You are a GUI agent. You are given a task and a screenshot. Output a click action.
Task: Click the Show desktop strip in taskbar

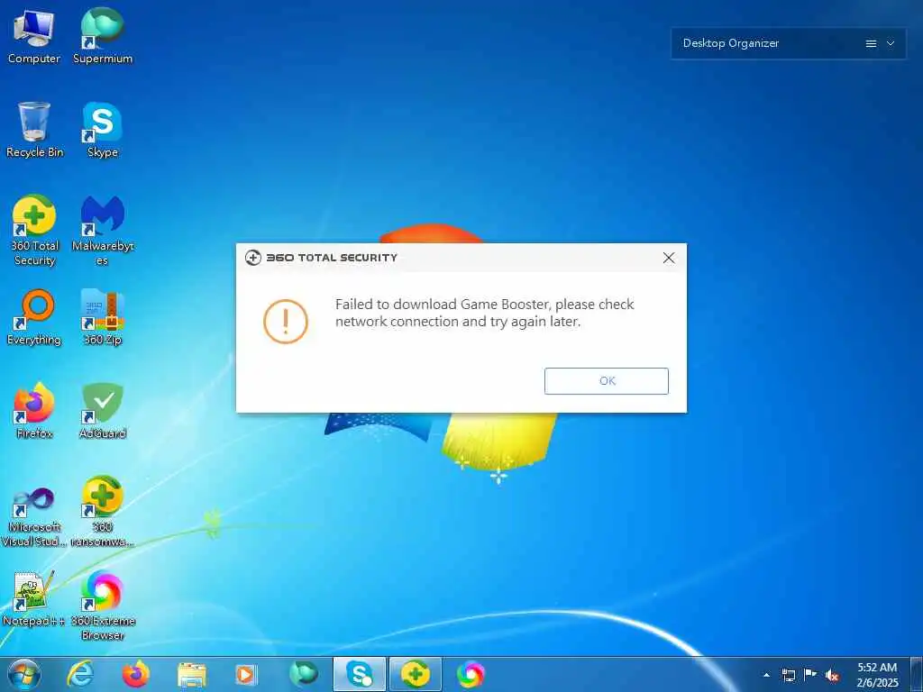917,674
